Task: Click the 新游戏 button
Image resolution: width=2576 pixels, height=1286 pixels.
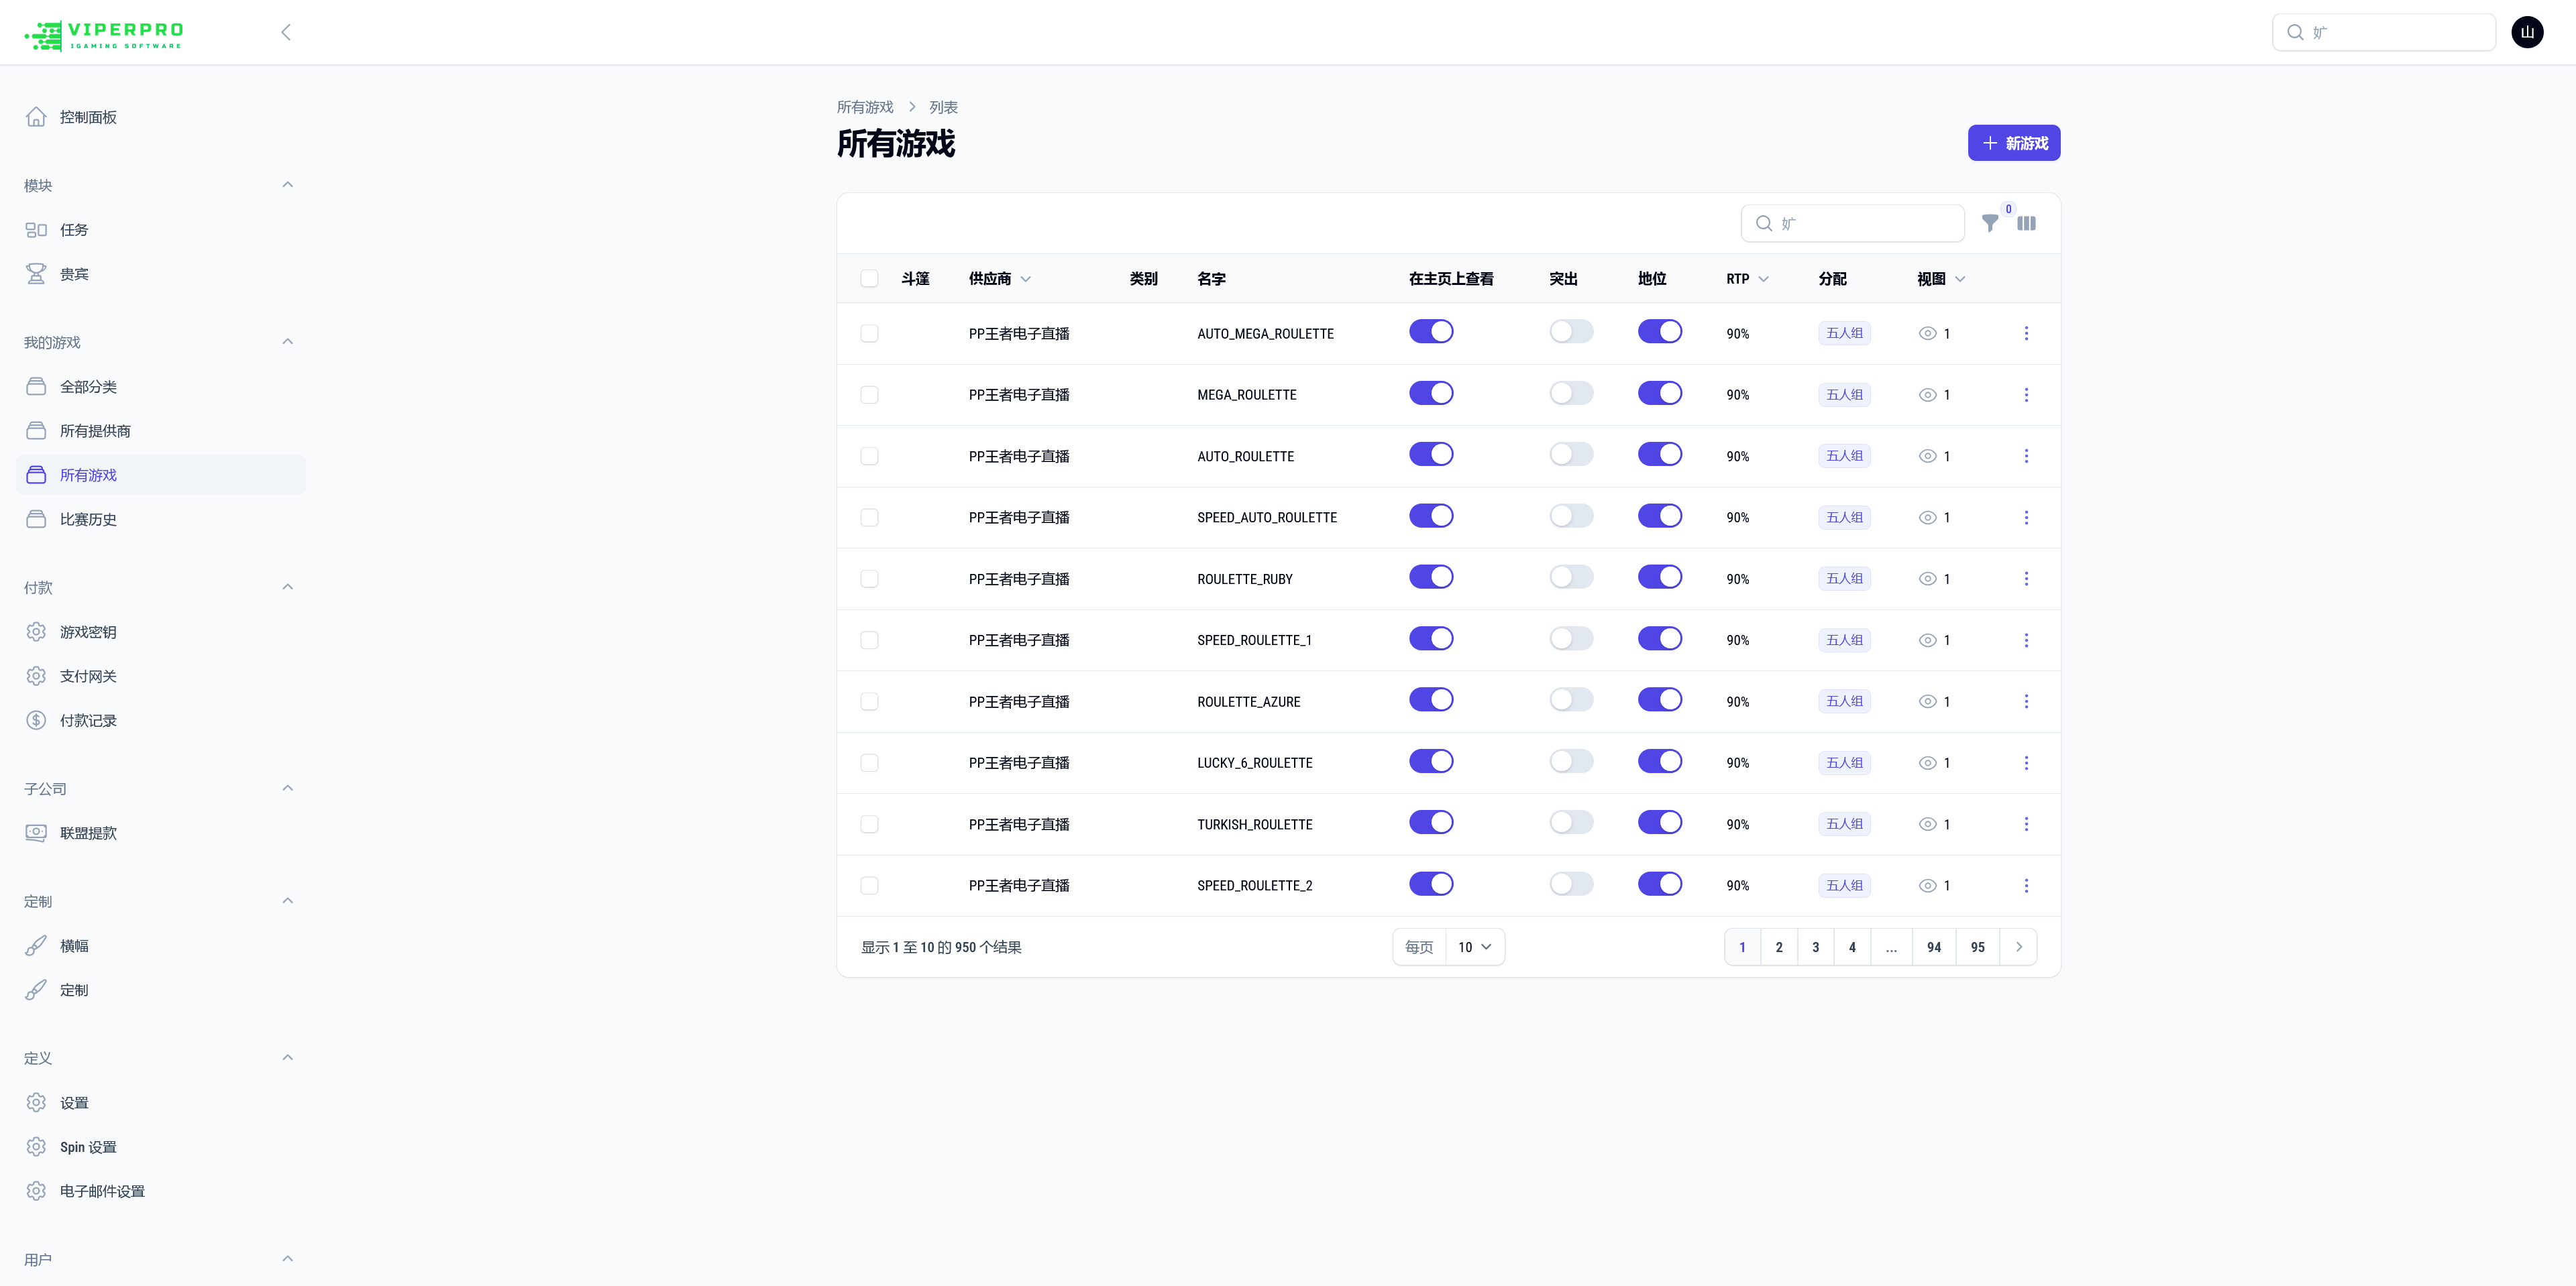Action: click(x=2013, y=143)
